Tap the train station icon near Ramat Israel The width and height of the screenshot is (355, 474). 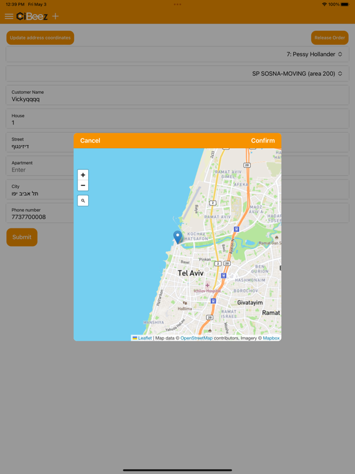(x=213, y=301)
